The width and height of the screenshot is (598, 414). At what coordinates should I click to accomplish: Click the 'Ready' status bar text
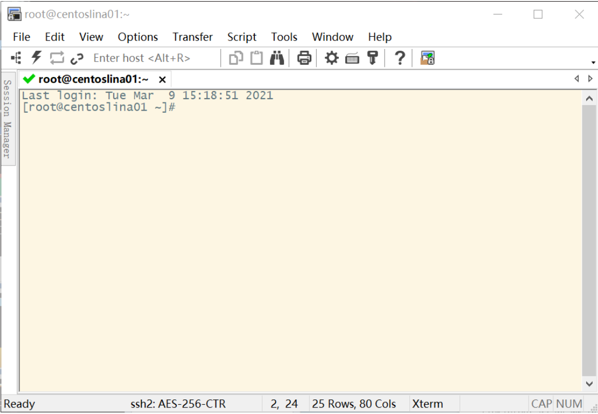(19, 404)
